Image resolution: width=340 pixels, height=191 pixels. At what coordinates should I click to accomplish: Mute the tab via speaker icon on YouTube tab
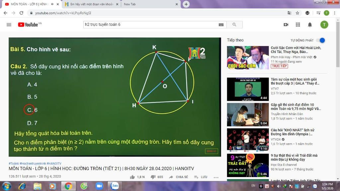[52, 4]
